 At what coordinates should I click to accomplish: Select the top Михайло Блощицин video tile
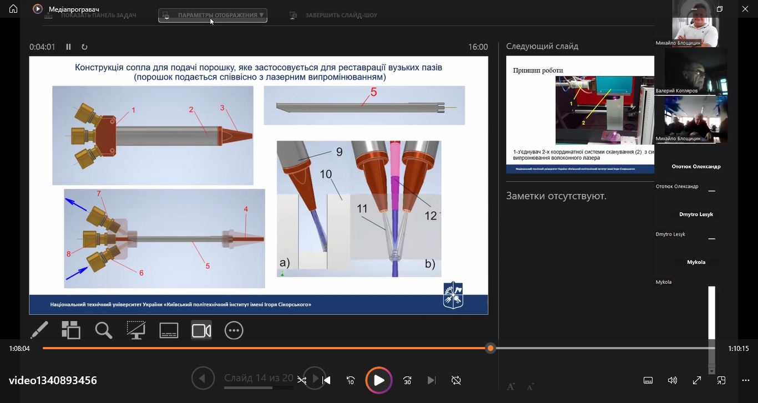[x=695, y=23]
